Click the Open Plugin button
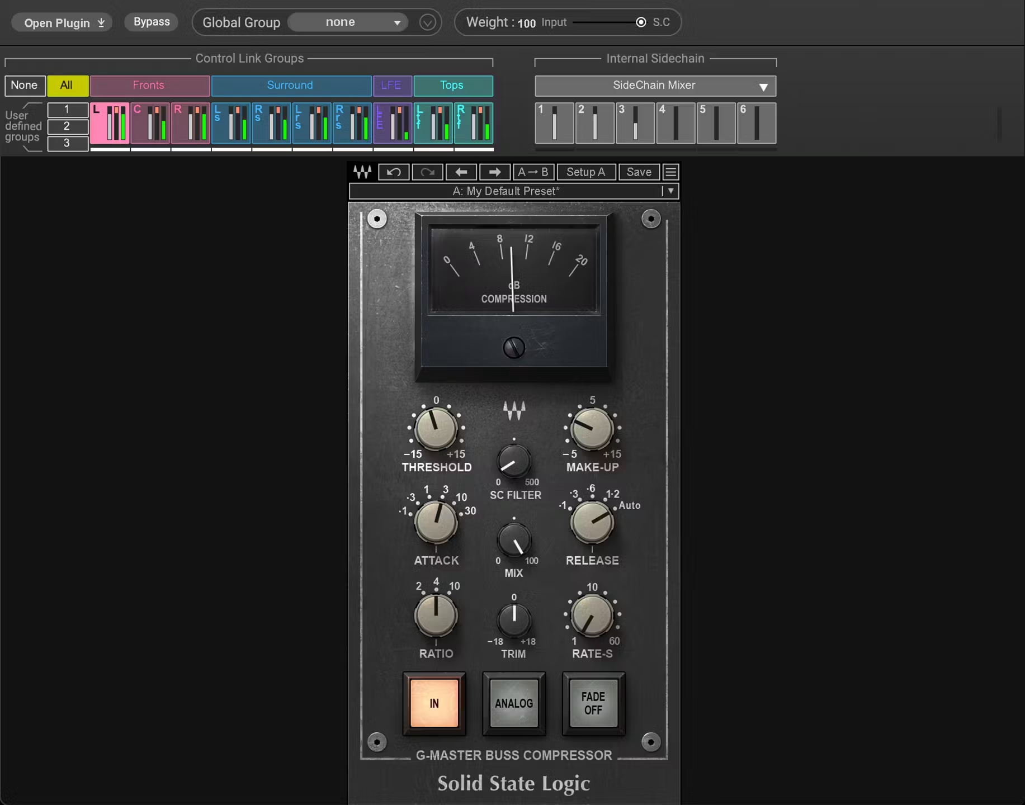This screenshot has width=1025, height=805. pyautogui.click(x=62, y=22)
